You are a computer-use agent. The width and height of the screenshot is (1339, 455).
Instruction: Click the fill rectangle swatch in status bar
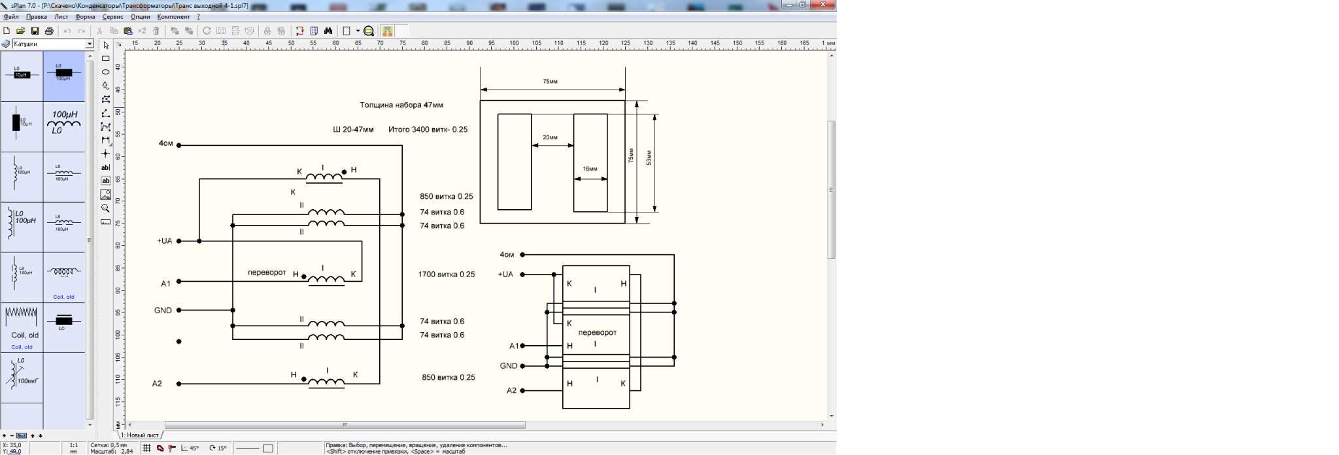tap(268, 448)
